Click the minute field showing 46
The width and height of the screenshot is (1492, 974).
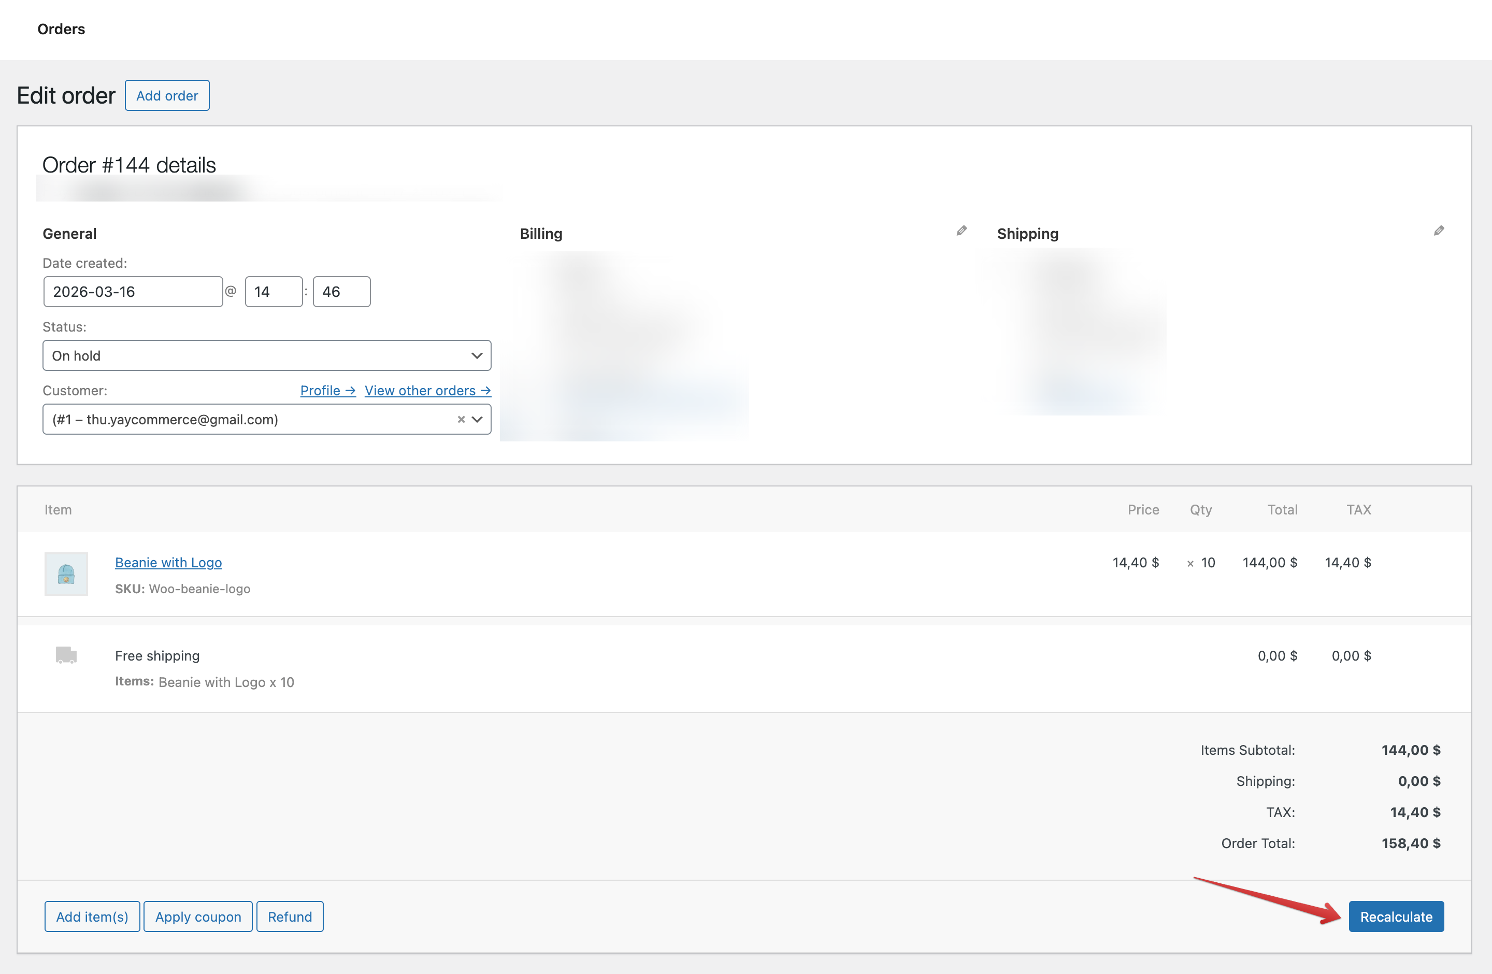(x=341, y=292)
